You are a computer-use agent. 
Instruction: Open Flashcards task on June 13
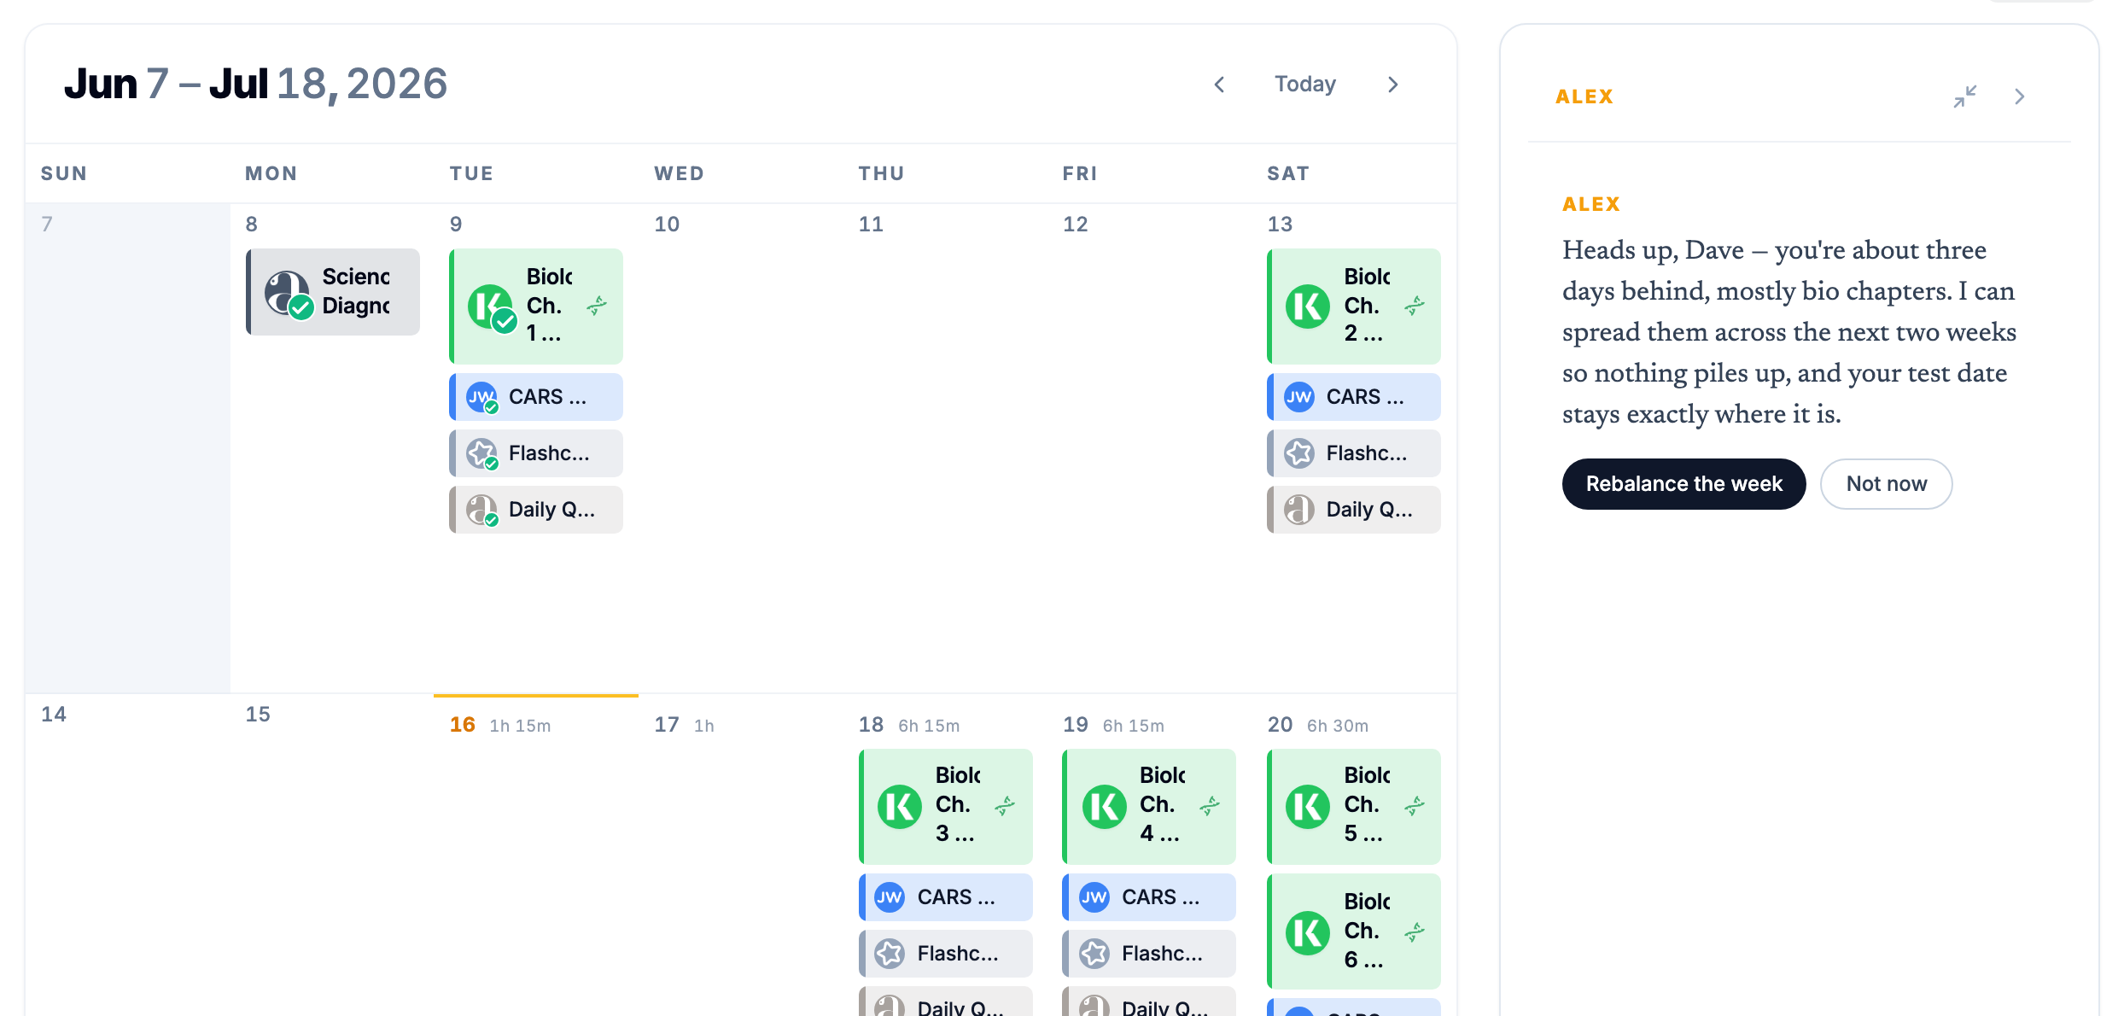click(x=1354, y=453)
